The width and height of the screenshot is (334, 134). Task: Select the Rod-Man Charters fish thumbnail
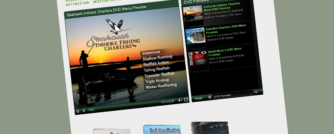(196, 38)
